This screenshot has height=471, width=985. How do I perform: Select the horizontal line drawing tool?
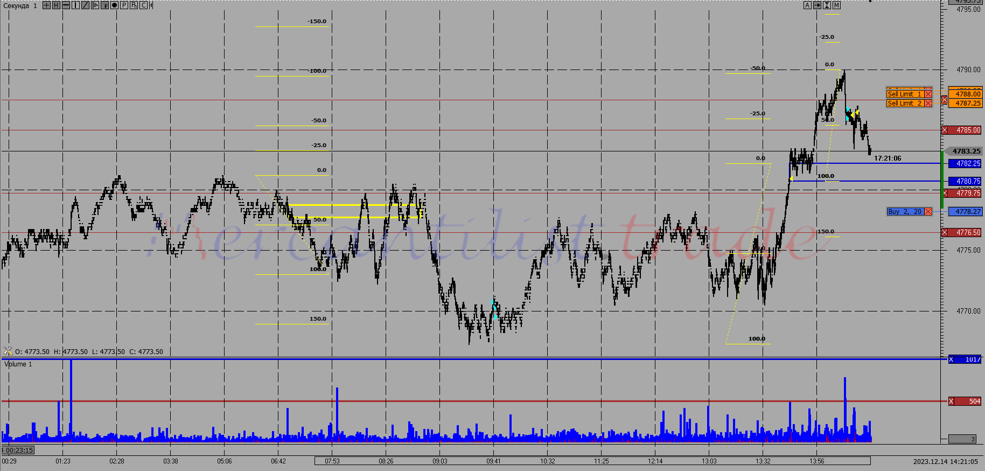tap(66, 5)
